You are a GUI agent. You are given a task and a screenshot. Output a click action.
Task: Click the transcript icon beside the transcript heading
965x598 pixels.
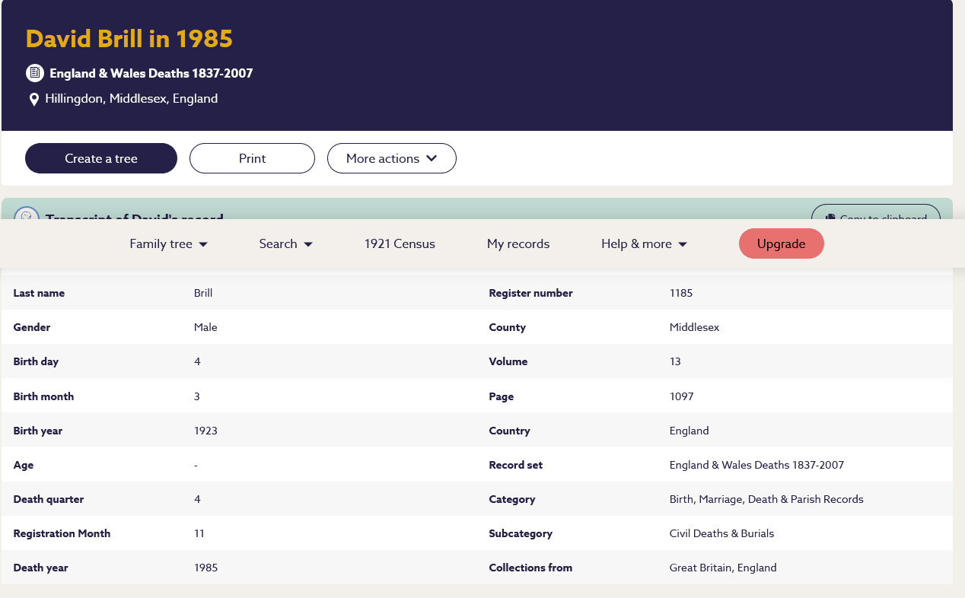(27, 215)
